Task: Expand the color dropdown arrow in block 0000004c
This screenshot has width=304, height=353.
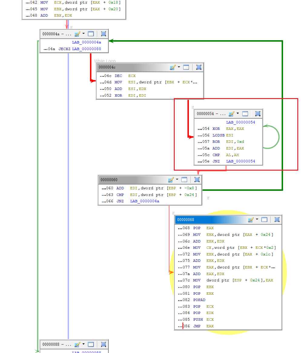Action: click(x=179, y=67)
